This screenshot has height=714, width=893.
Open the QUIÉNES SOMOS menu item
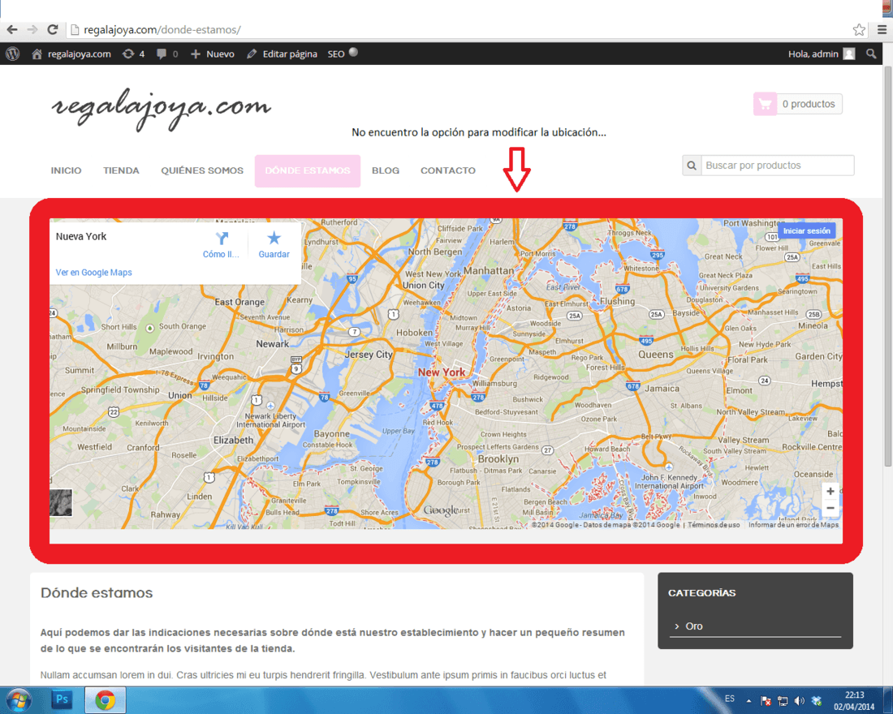[x=202, y=171]
